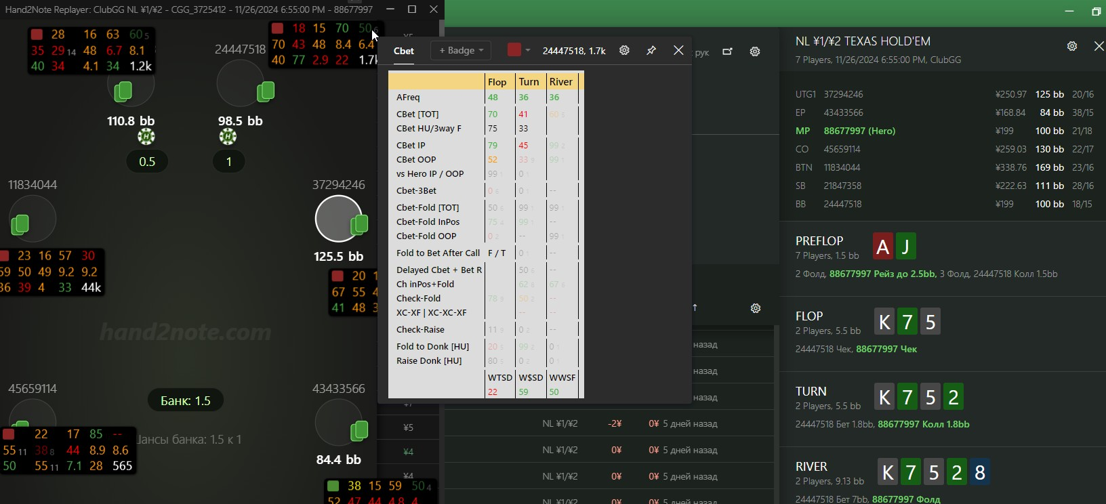
Task: Click the 2 card in the Turn section
Action: click(x=954, y=397)
